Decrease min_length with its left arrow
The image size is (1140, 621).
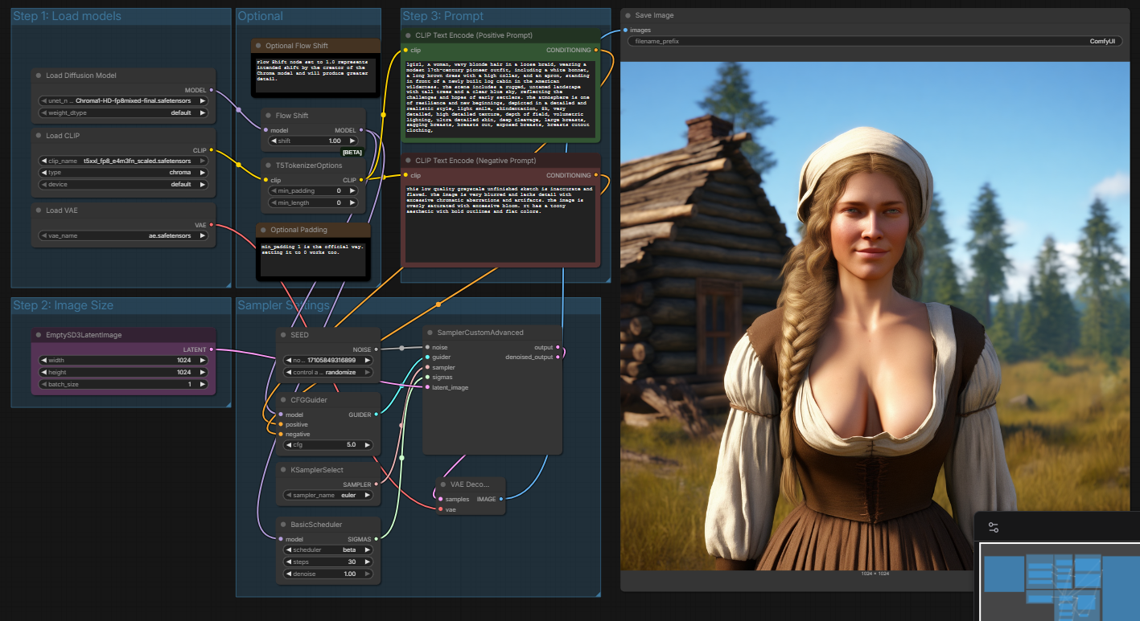tap(273, 202)
